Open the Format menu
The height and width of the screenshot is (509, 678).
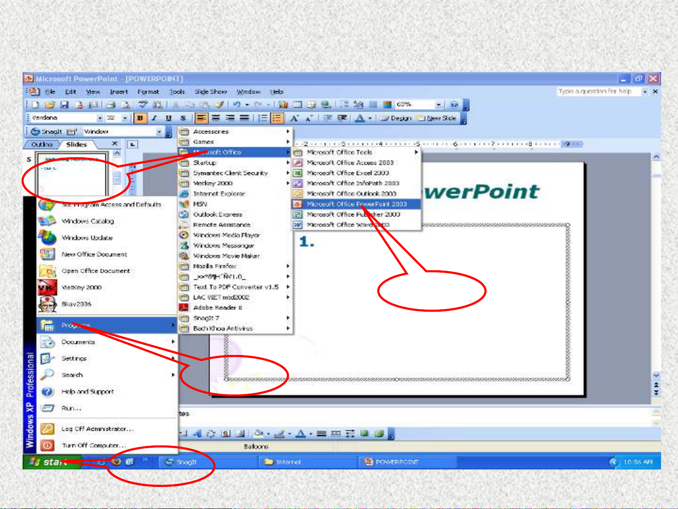[148, 92]
